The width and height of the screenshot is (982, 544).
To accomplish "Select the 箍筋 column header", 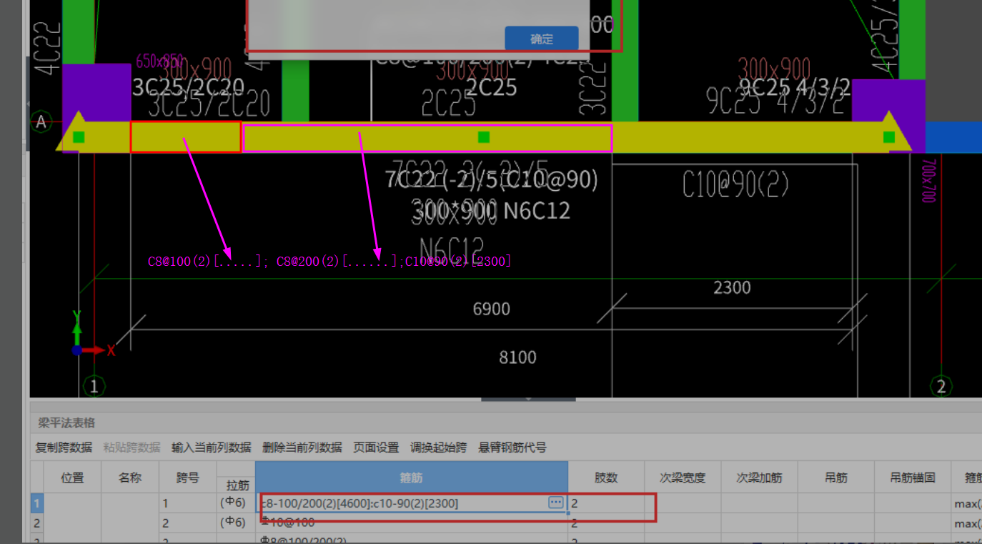I will (412, 477).
